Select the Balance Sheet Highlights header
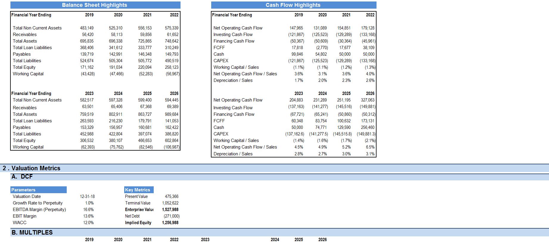The image size is (549, 242). 95,5
